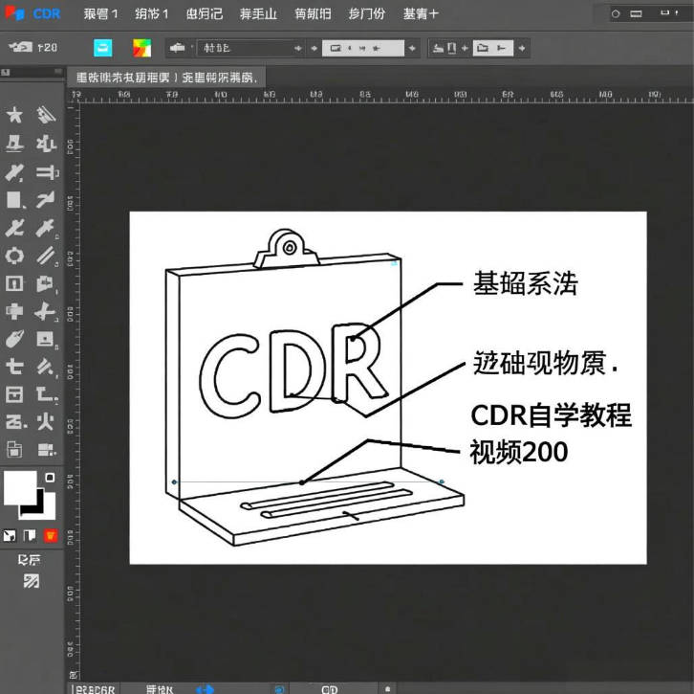Click the document title tab
This screenshot has width=694, height=694.
pyautogui.click(x=167, y=77)
